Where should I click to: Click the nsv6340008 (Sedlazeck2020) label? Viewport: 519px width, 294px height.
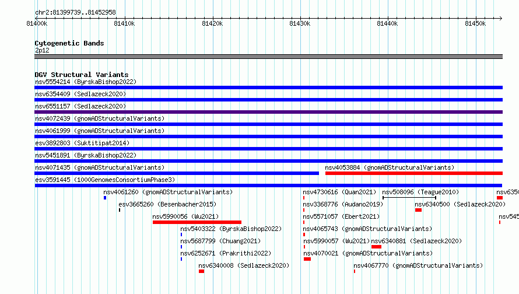click(x=244, y=265)
